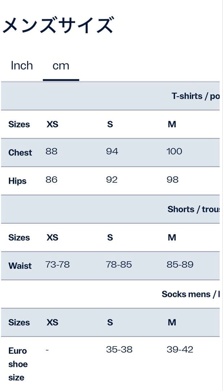Viewport: 223px width, 391px height.
Task: Click the 85-89 waist measurement
Action: pos(180,265)
